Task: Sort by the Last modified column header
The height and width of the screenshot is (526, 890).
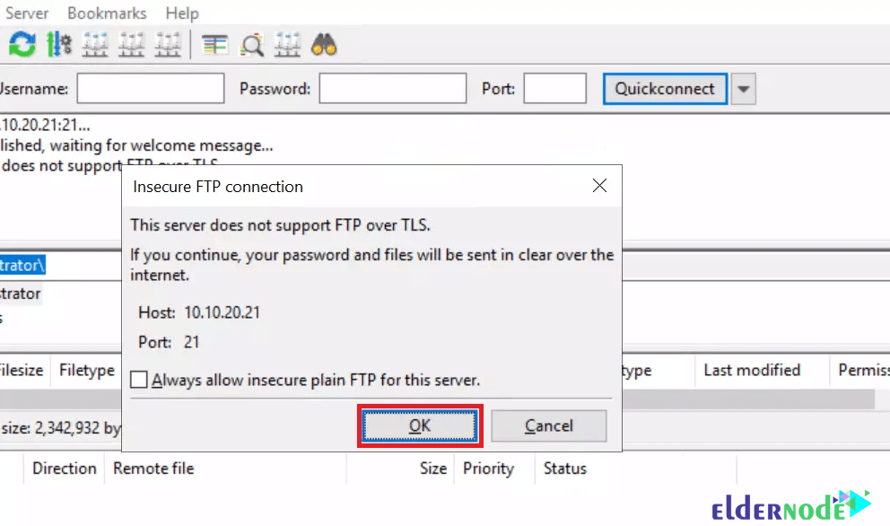Action: point(752,371)
